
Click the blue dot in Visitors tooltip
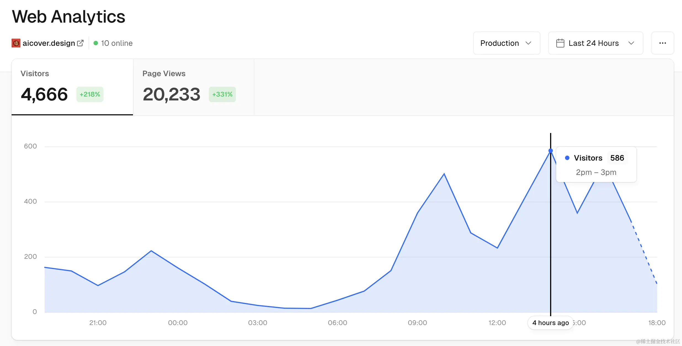point(567,158)
